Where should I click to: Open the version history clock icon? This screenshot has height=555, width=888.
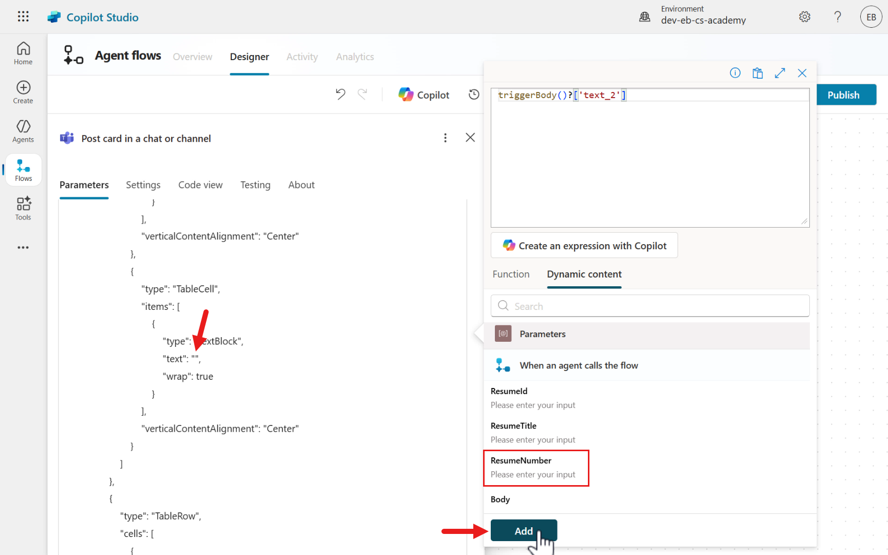tap(474, 95)
